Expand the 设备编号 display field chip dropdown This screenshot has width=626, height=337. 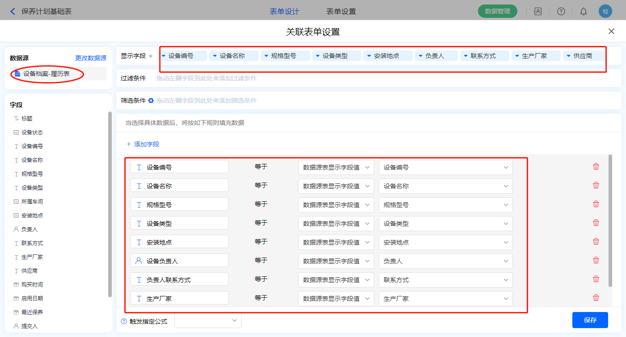tap(164, 56)
